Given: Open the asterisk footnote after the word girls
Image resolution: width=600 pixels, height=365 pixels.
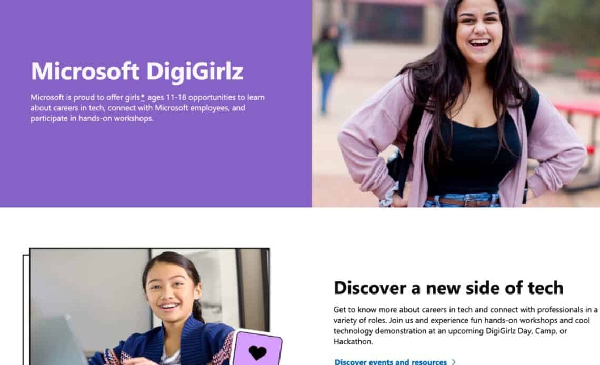Looking at the screenshot, I should (142, 97).
